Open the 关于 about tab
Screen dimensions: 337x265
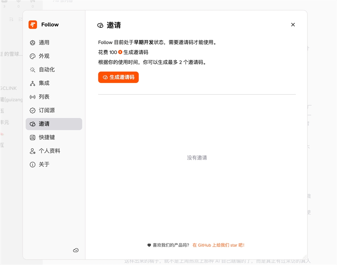(54, 165)
